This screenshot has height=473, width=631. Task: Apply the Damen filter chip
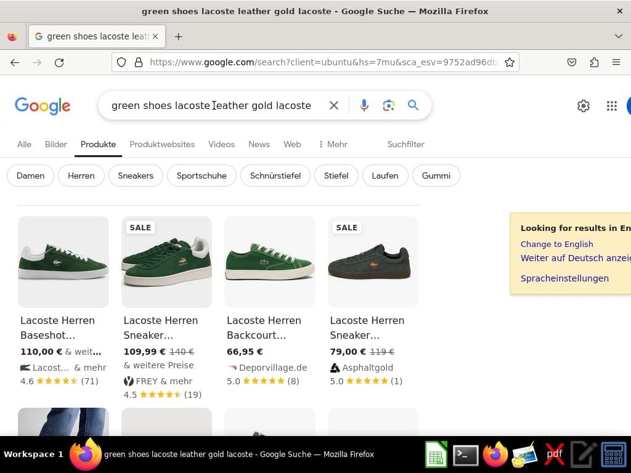pos(31,176)
